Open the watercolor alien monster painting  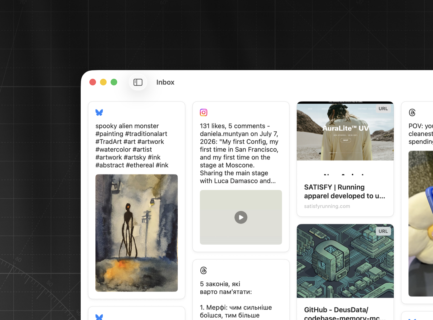tap(136, 233)
